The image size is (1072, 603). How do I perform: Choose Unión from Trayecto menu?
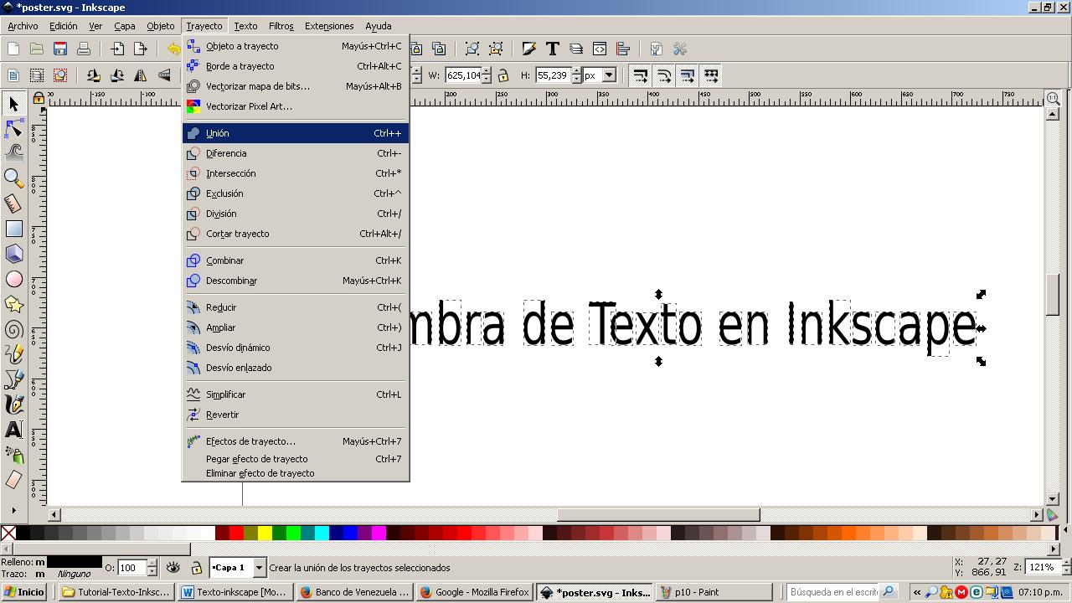(296, 133)
